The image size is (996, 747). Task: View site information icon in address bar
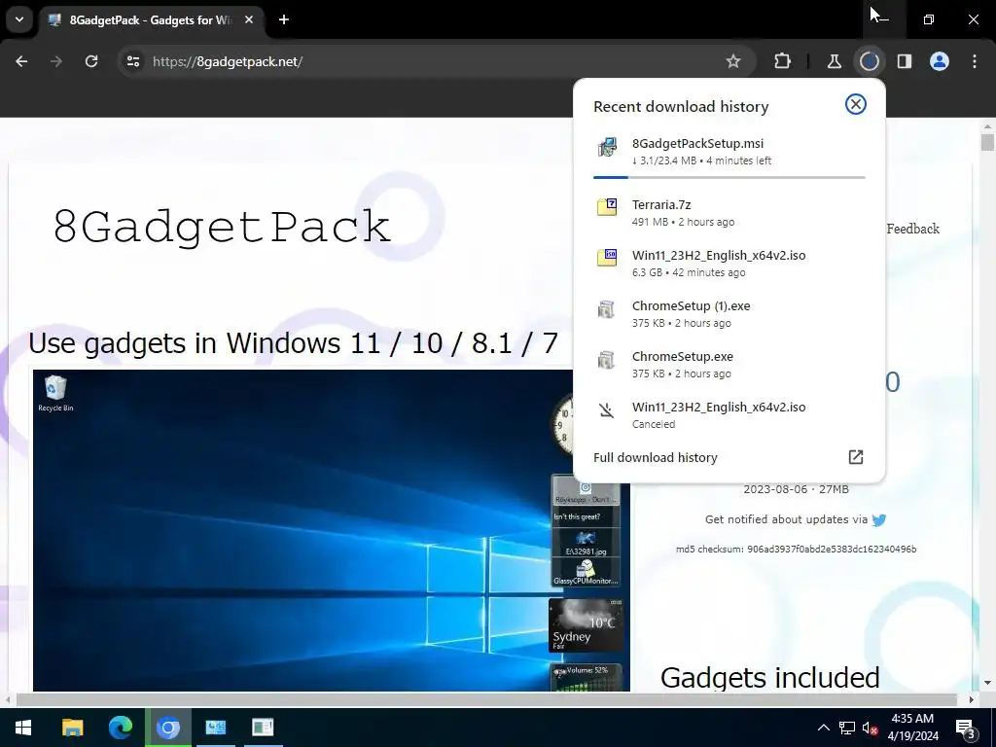pos(133,61)
